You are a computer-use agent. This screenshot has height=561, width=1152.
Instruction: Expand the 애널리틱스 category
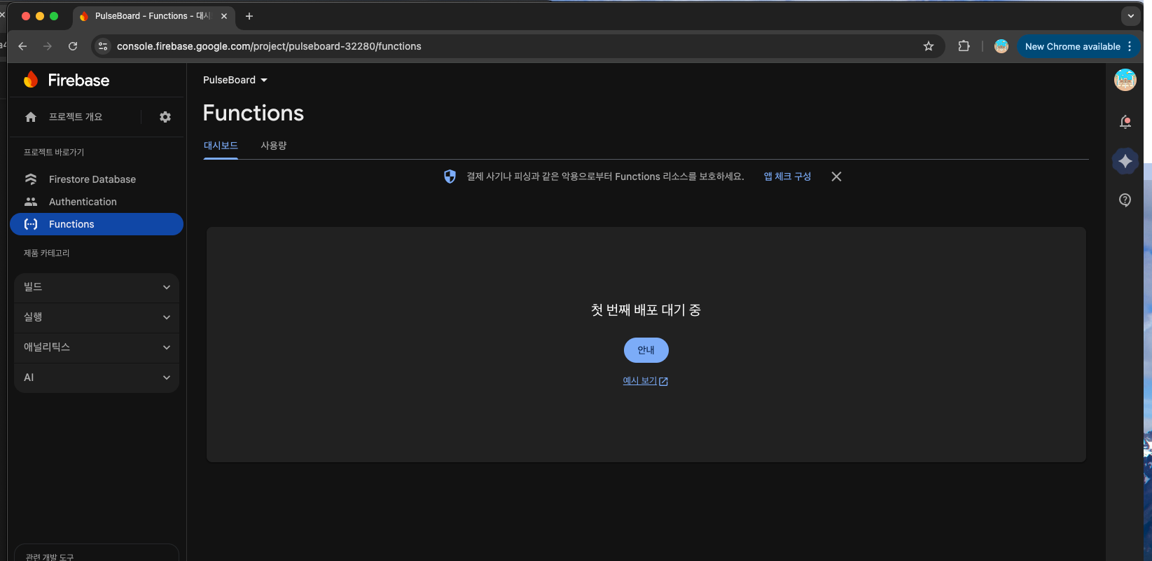tap(97, 347)
